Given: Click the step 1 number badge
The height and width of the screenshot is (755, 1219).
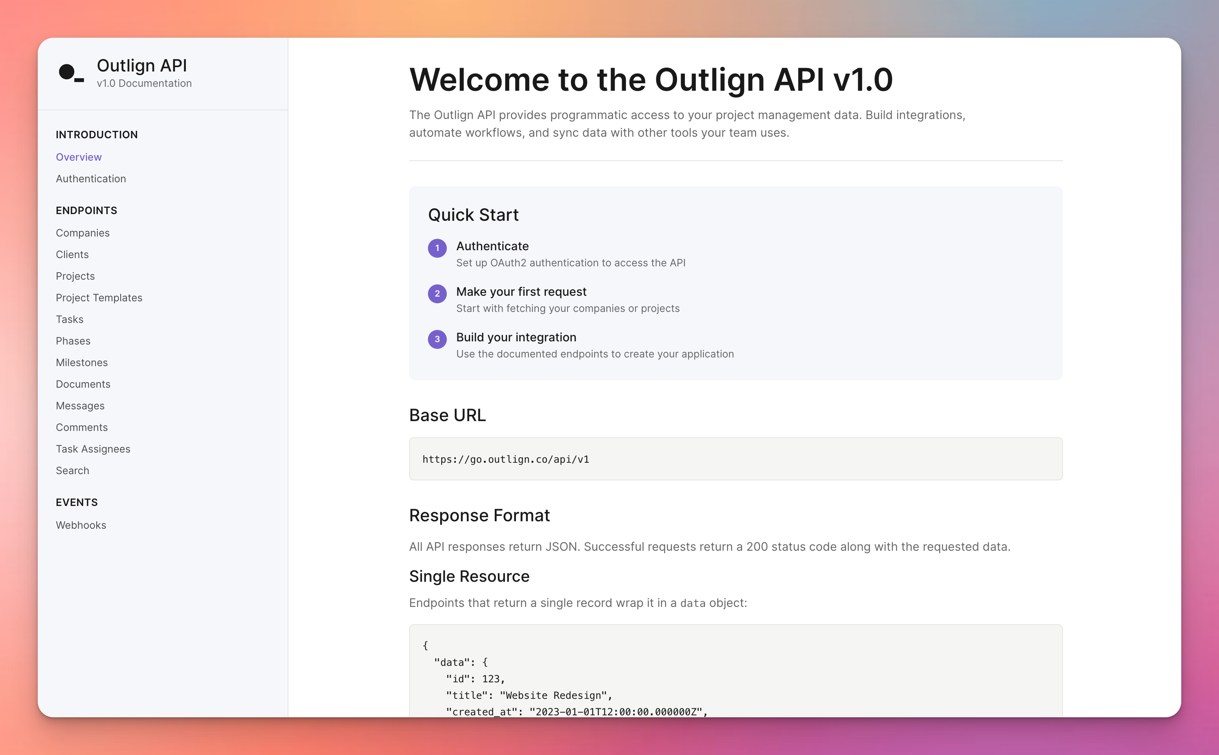Looking at the screenshot, I should point(437,248).
